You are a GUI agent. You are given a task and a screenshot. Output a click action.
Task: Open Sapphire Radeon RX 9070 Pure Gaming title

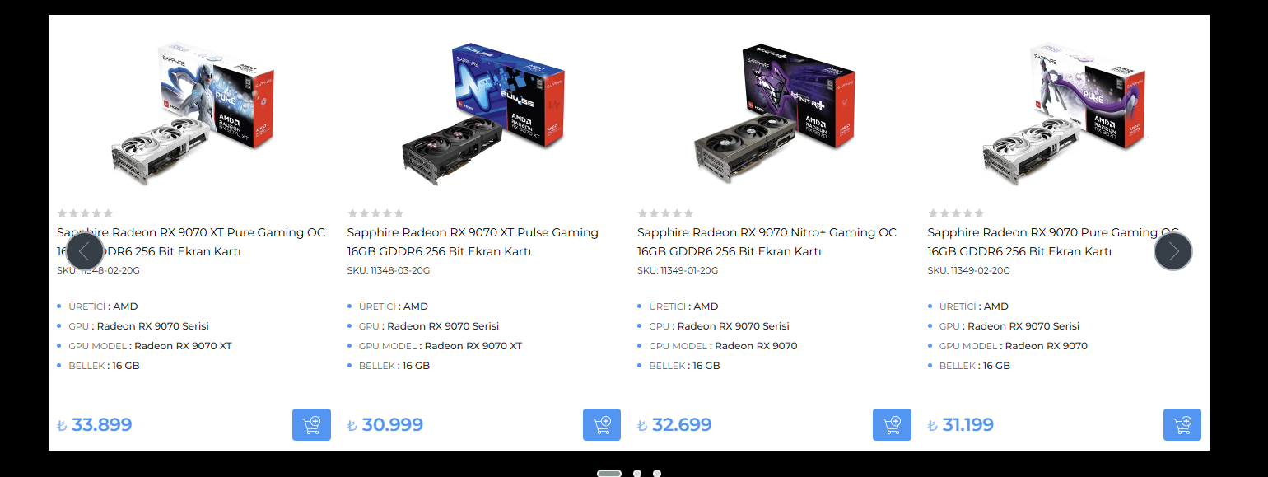[1053, 242]
